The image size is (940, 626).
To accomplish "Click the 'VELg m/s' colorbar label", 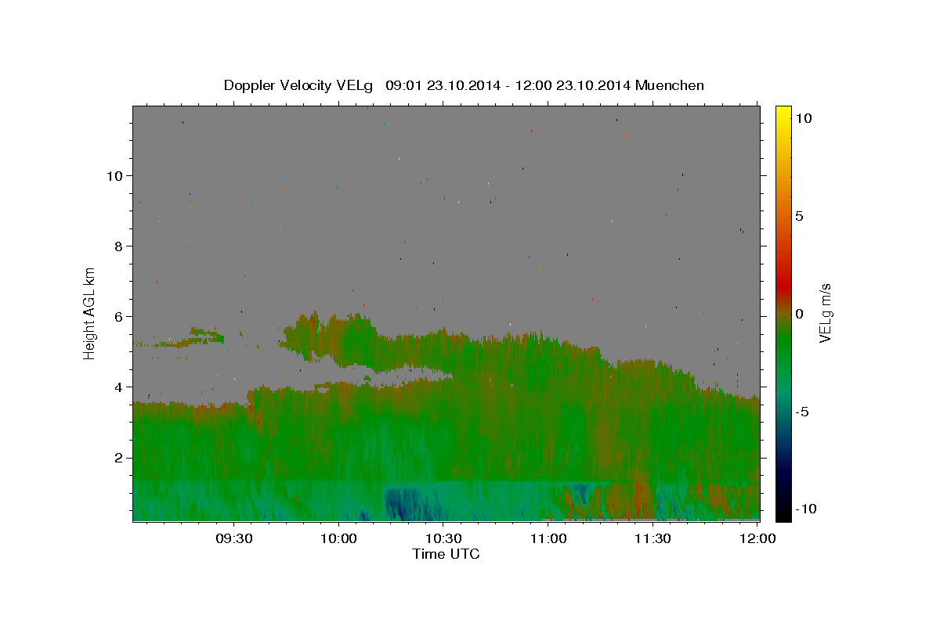I will pyautogui.click(x=825, y=314).
